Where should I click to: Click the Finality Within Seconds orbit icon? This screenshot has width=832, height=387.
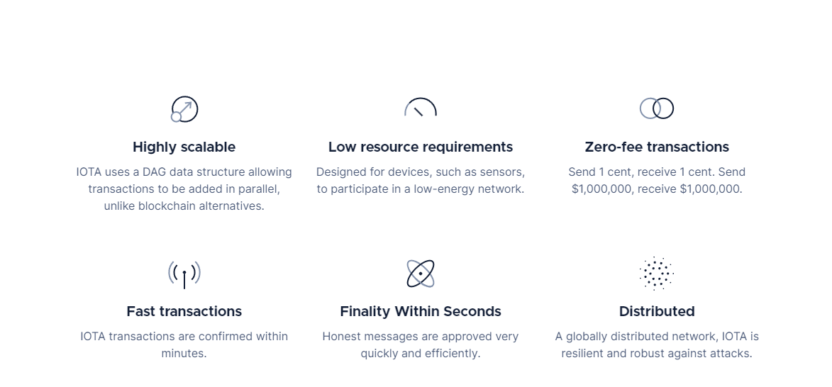tap(421, 274)
